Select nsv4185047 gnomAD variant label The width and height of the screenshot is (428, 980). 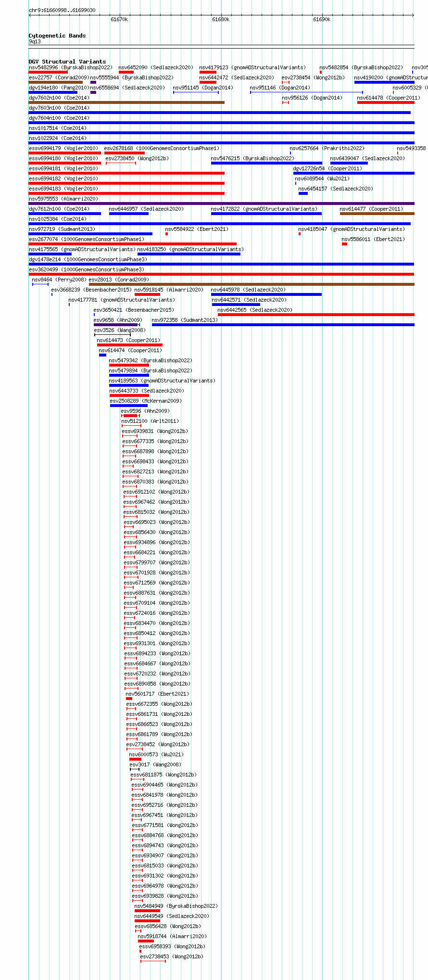pyautogui.click(x=352, y=229)
